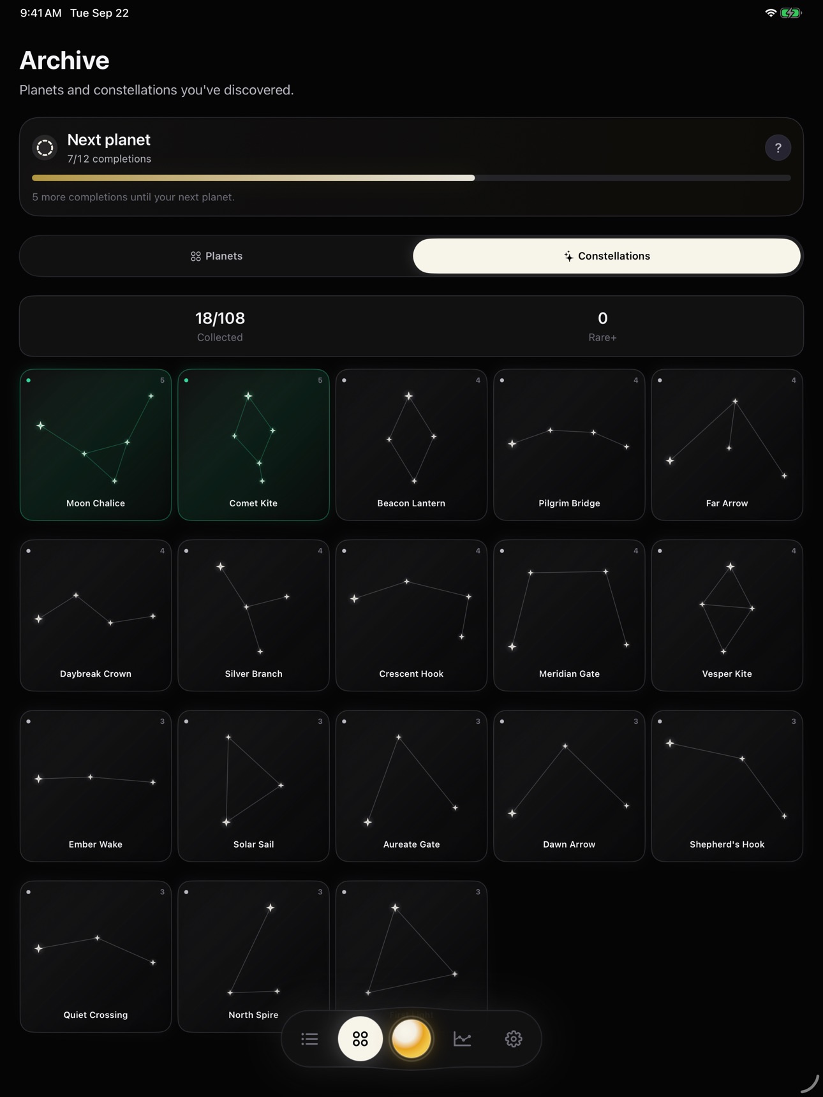The width and height of the screenshot is (823, 1097).
Task: Select the Pilgrim Bridge constellation card
Action: pos(569,445)
